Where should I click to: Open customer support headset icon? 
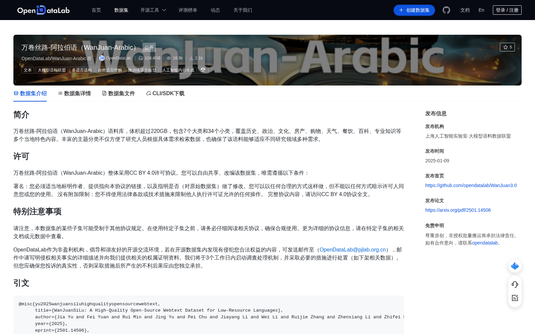[515, 284]
